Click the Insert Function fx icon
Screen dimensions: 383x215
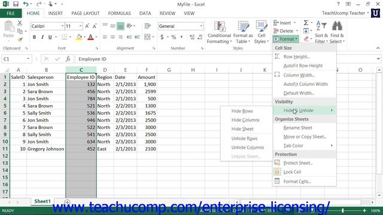(x=68, y=59)
